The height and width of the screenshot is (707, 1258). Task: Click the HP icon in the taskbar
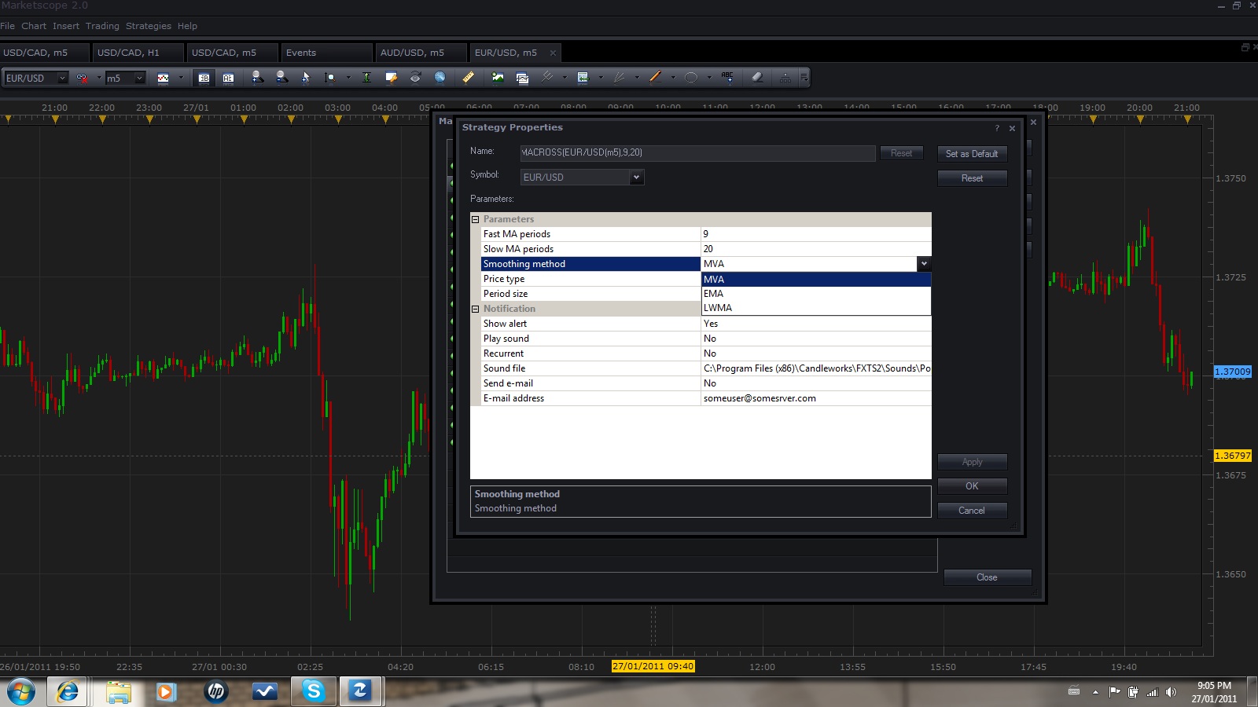coord(215,691)
